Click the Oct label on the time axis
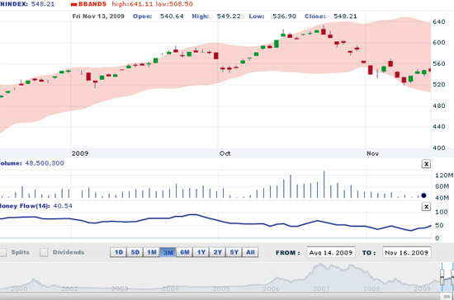The image size is (454, 300). (x=225, y=153)
